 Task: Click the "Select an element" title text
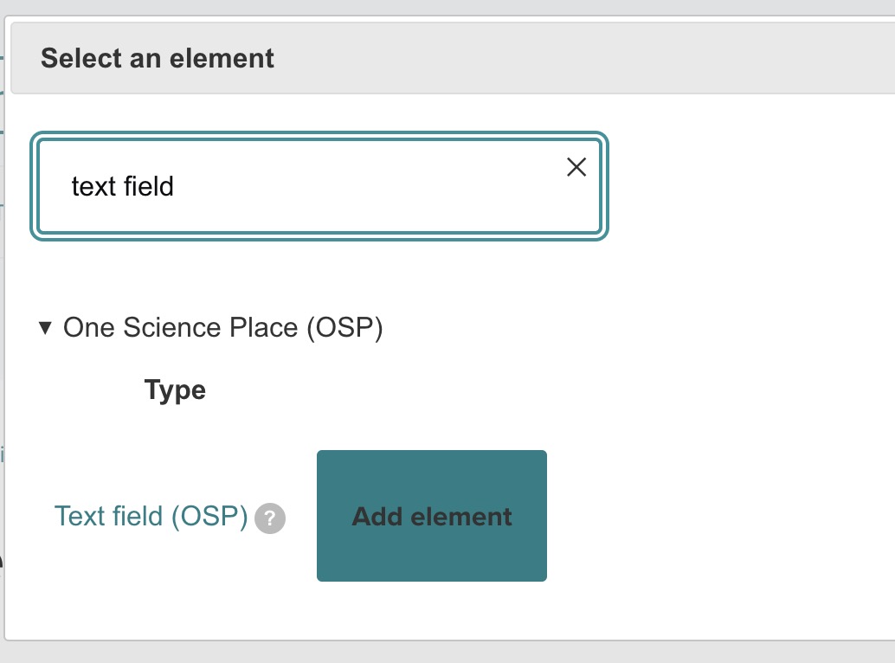[158, 59]
